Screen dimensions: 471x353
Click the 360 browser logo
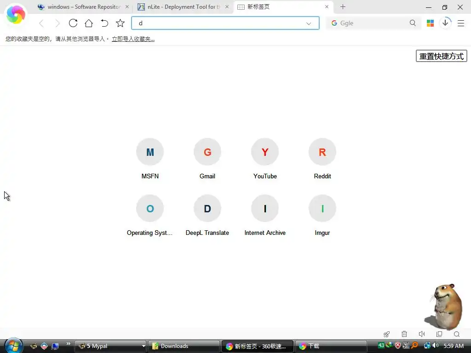pyautogui.click(x=16, y=14)
